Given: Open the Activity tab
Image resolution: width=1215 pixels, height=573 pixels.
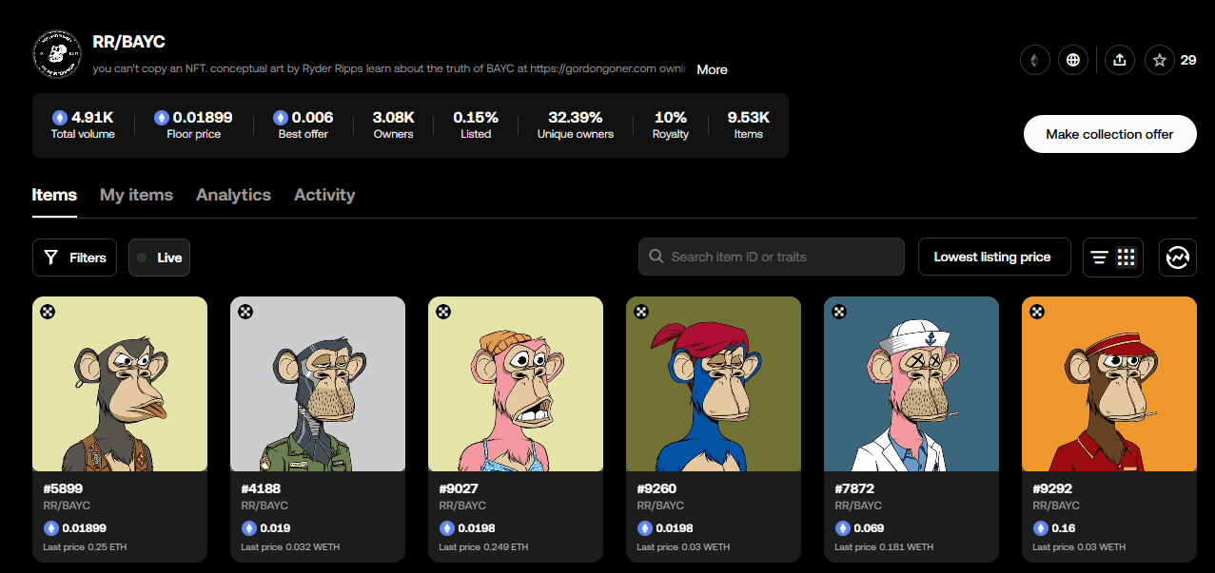Looking at the screenshot, I should [x=324, y=195].
